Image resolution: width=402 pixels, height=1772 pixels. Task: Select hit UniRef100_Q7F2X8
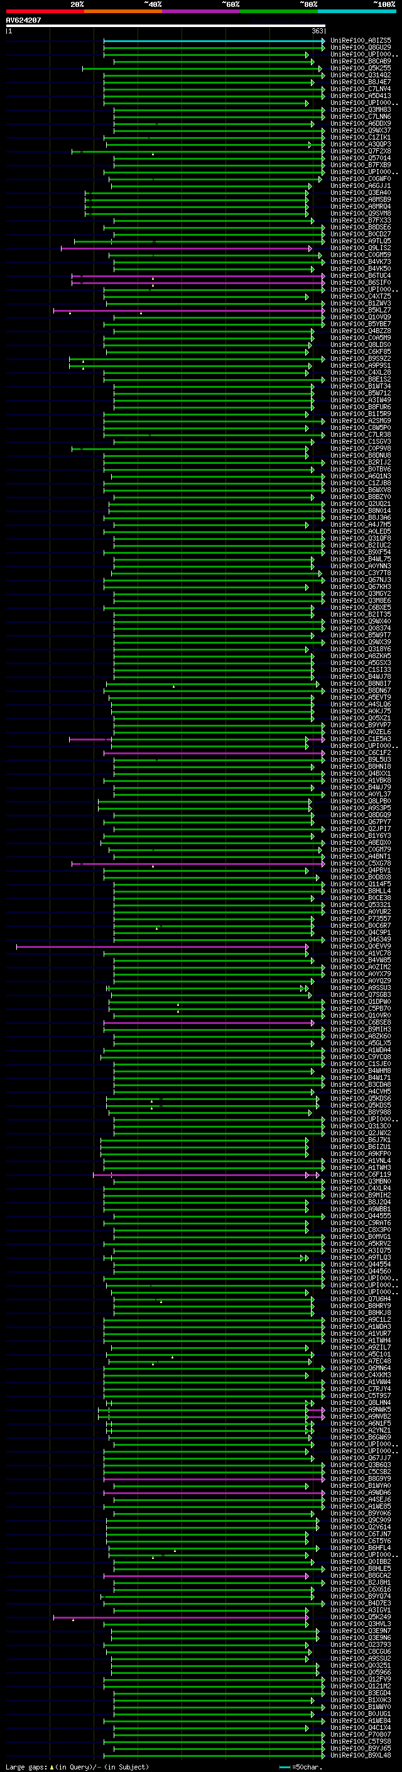tap(361, 151)
